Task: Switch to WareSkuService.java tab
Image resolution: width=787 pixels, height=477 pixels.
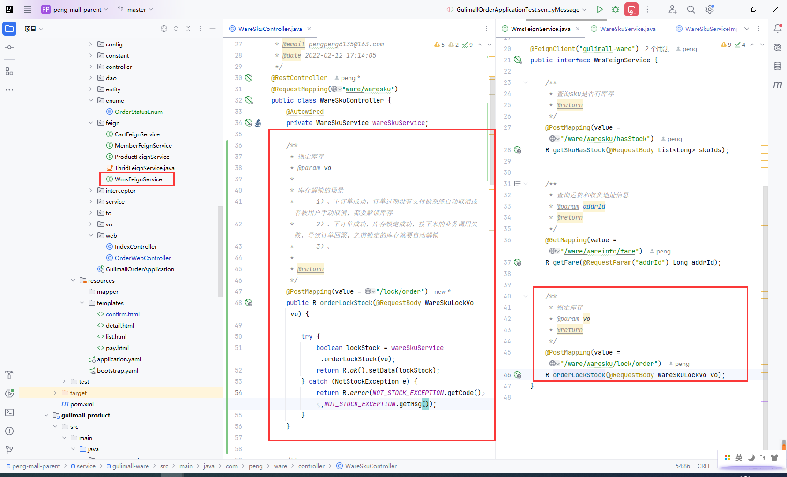Action: (x=623, y=29)
